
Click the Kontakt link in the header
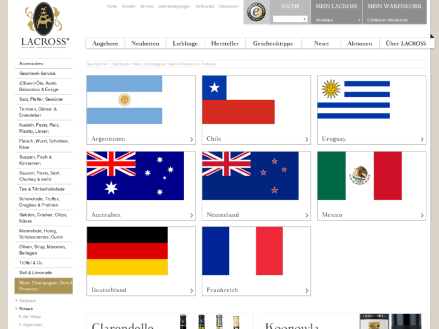[x=129, y=6]
